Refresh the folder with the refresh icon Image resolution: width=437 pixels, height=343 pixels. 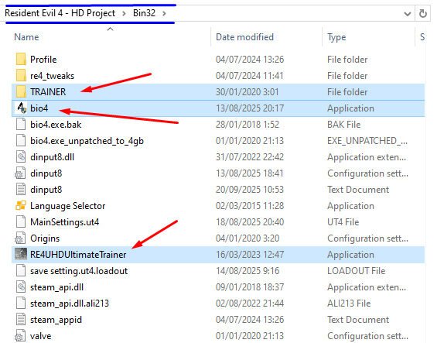[423, 13]
